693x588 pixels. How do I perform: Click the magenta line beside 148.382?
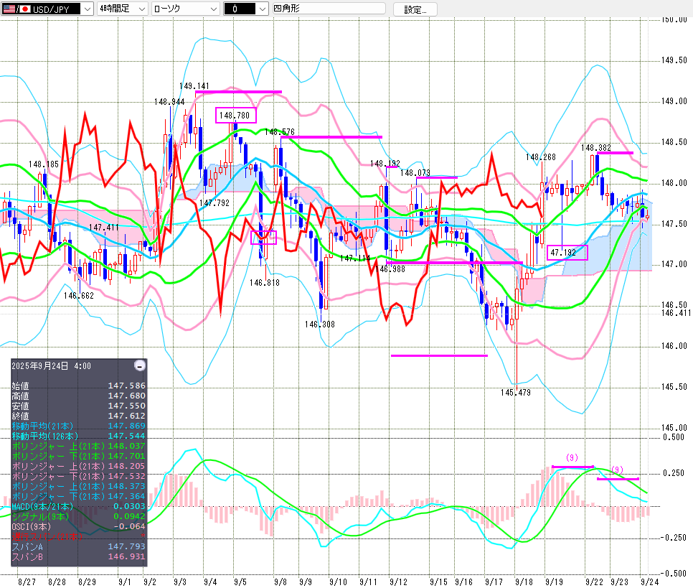point(615,153)
